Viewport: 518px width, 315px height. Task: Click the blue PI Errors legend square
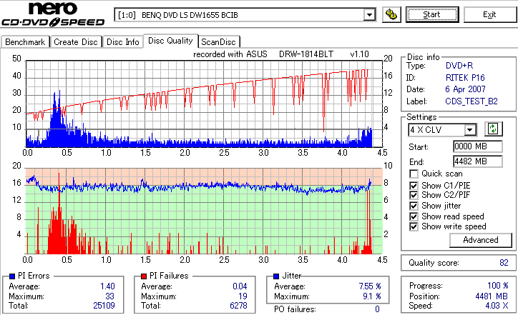tap(12, 276)
